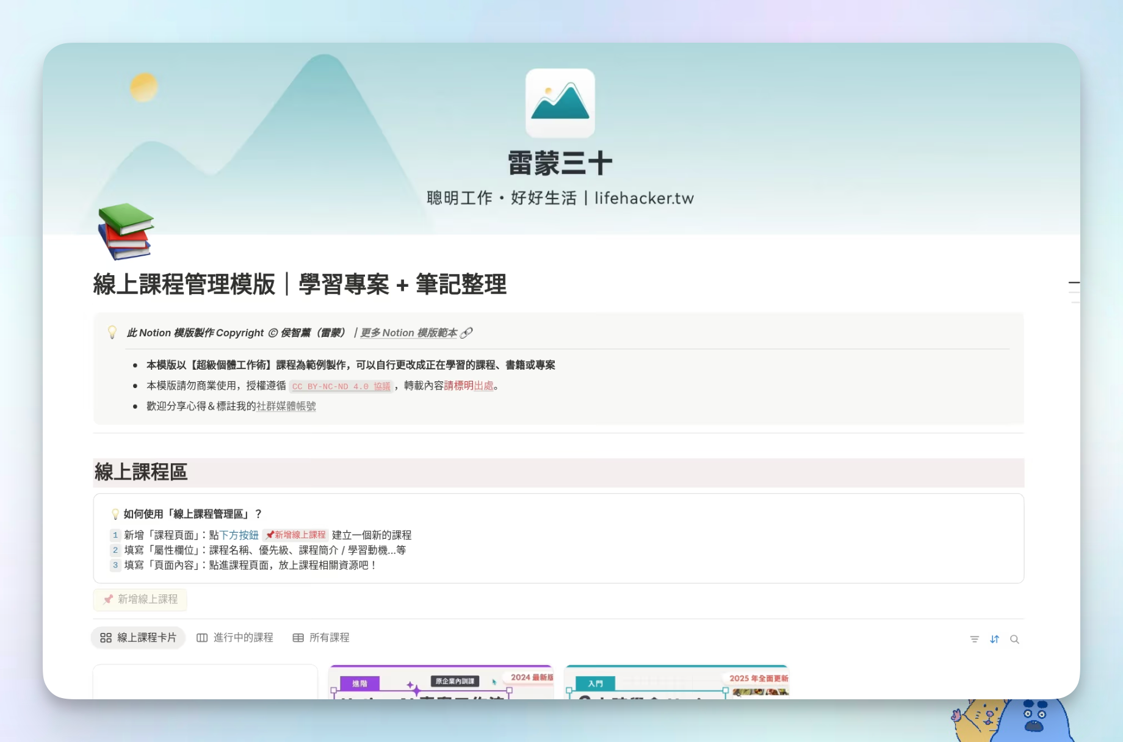Click the chain link icon after 模版範本
The width and height of the screenshot is (1123, 742).
coord(466,333)
